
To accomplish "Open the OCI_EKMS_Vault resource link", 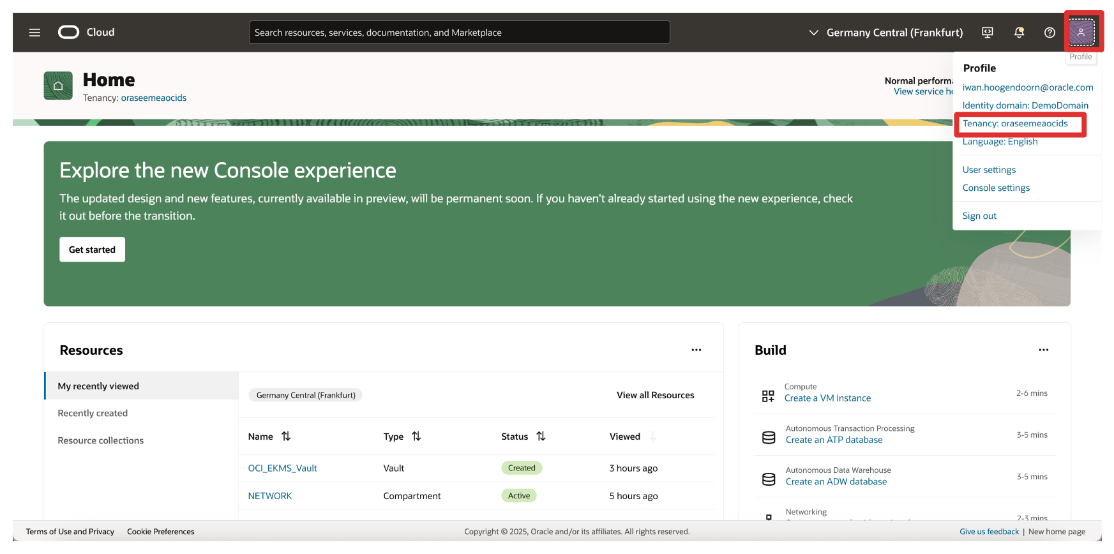I will [282, 468].
